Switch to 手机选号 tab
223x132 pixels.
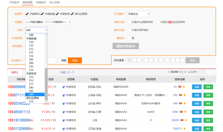(14, 2)
